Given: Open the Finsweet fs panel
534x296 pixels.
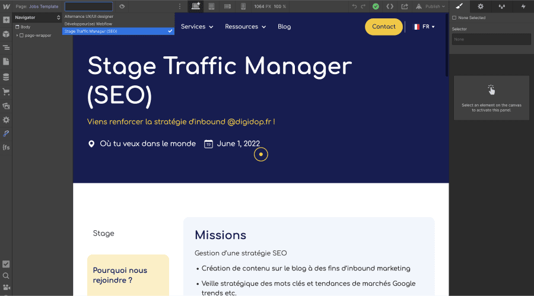Looking at the screenshot, I should tap(6, 148).
